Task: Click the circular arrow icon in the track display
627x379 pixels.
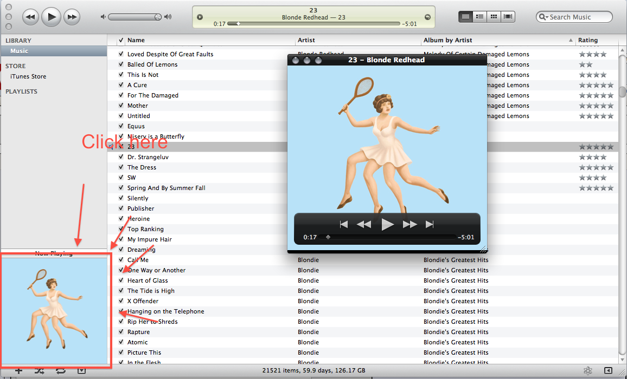Action: 427,17
